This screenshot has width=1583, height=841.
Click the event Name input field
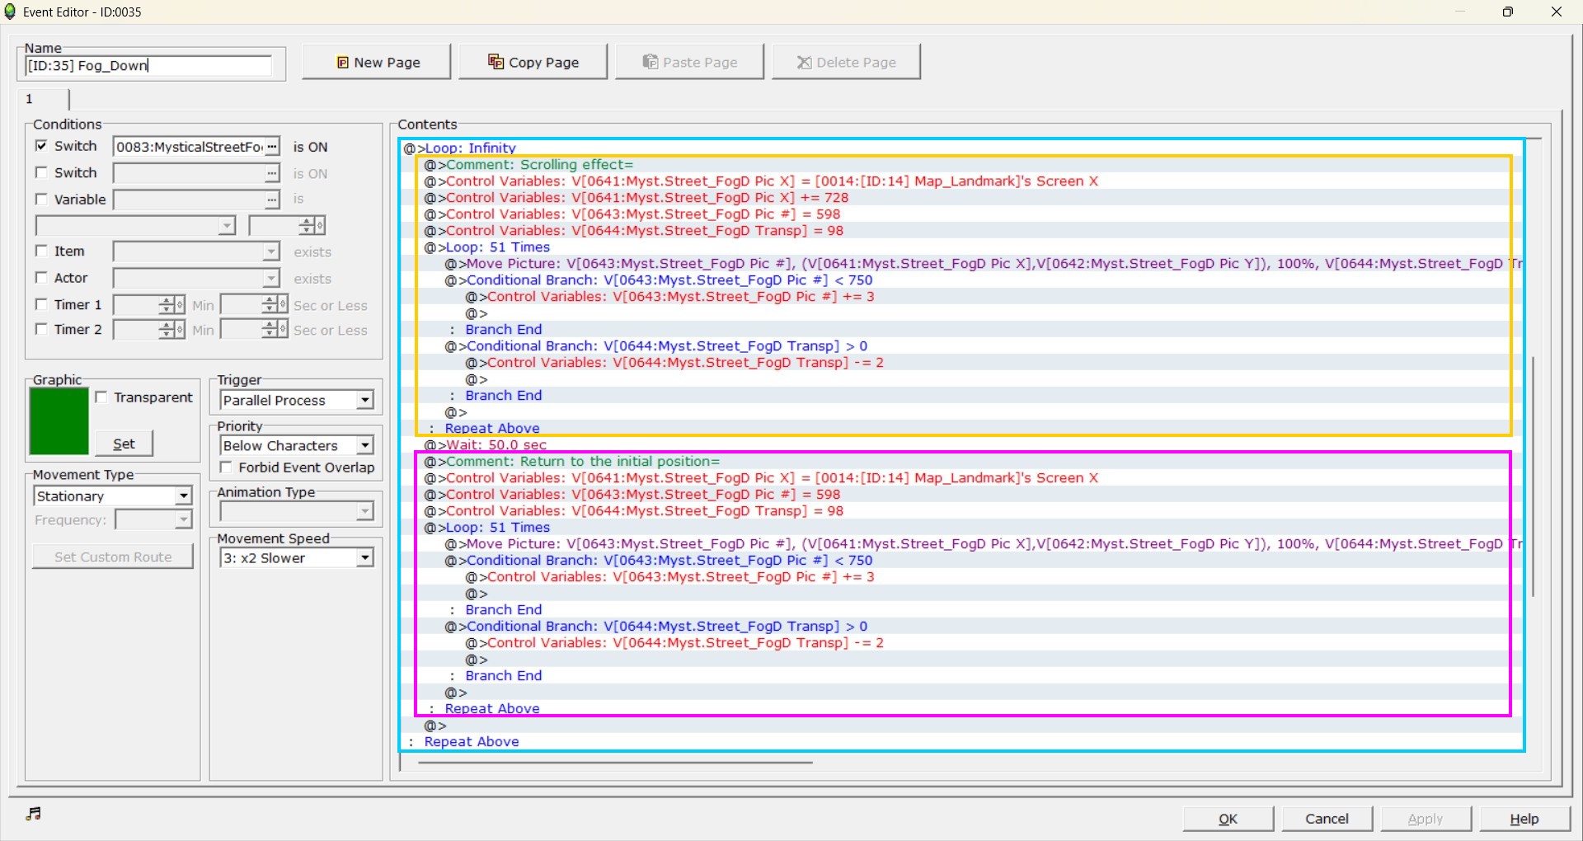tap(148, 65)
